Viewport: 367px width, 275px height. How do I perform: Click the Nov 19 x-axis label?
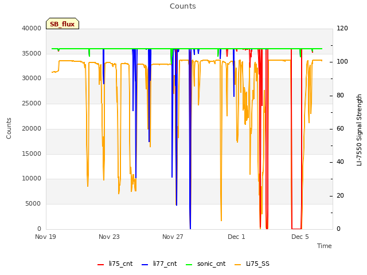pos(46,237)
